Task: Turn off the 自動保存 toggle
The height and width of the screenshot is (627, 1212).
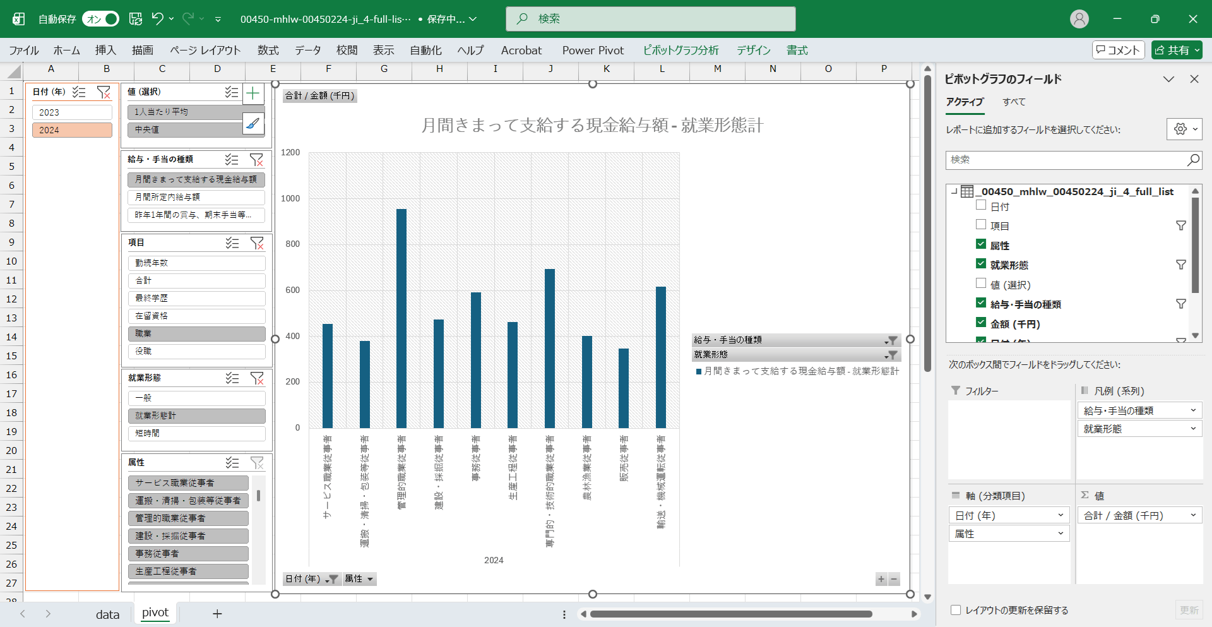Action: [x=102, y=19]
